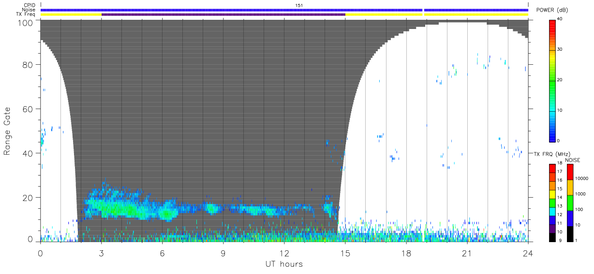594x274 pixels.
Task: Click the 80 tick on Range Gate axis
Action: click(x=29, y=65)
